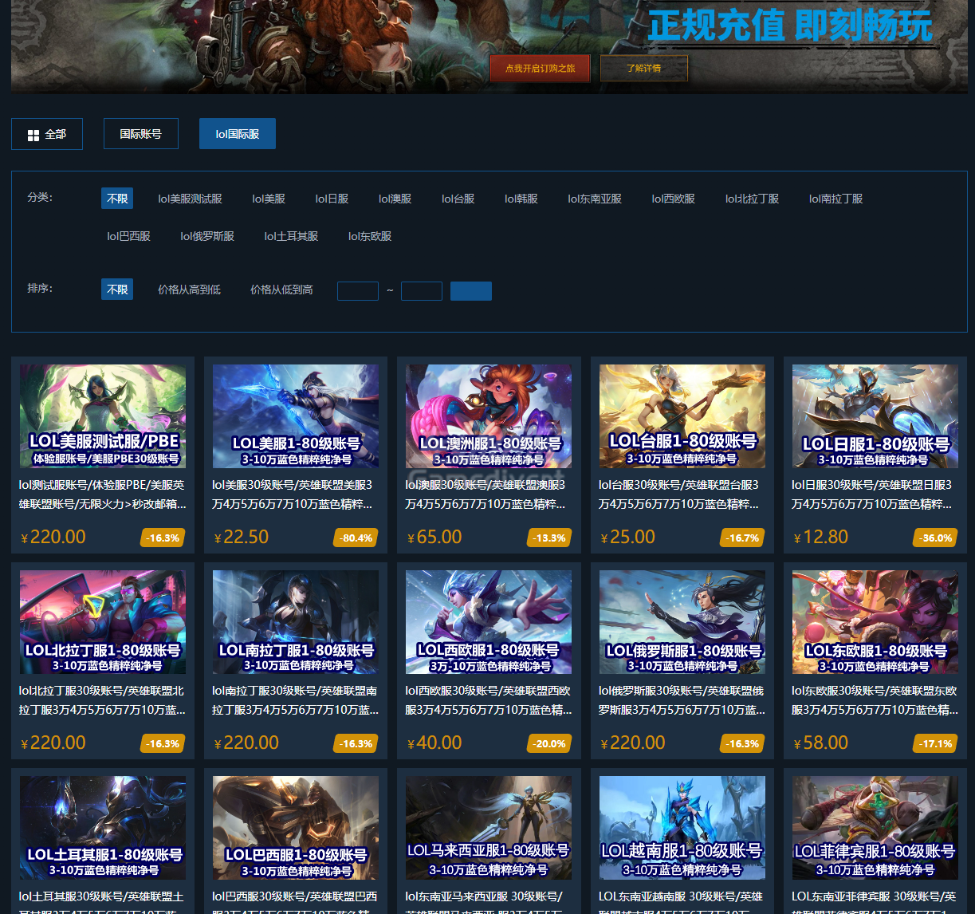Sort by 价格从高到低
The width and height of the screenshot is (975, 914).
[x=190, y=290]
